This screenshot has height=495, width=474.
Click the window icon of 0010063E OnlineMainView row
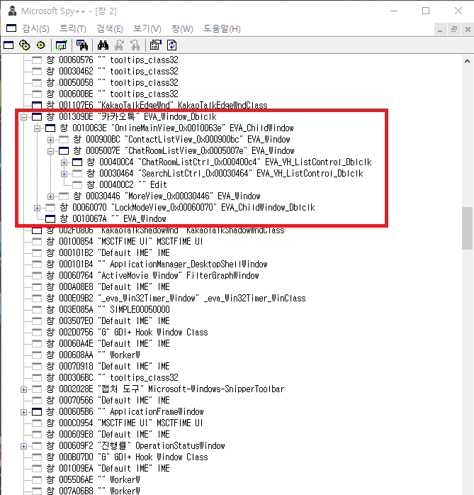[50, 128]
